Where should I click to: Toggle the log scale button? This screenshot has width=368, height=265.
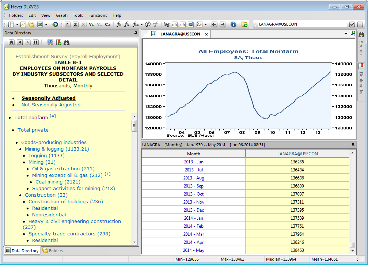point(166,24)
